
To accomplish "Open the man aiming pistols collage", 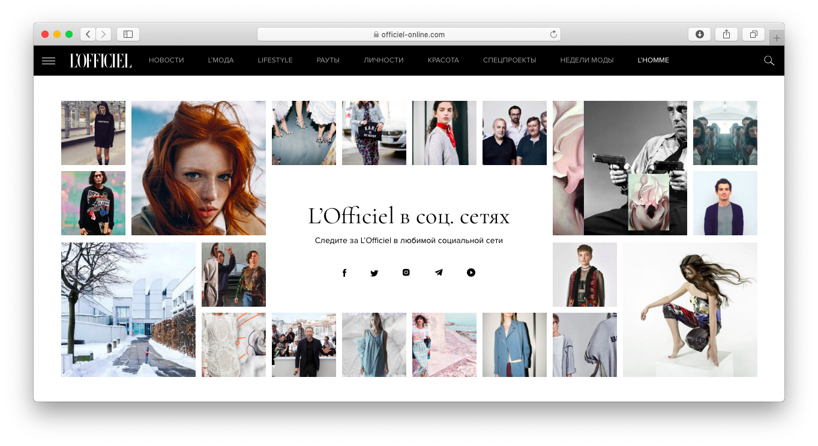I will (620, 168).
